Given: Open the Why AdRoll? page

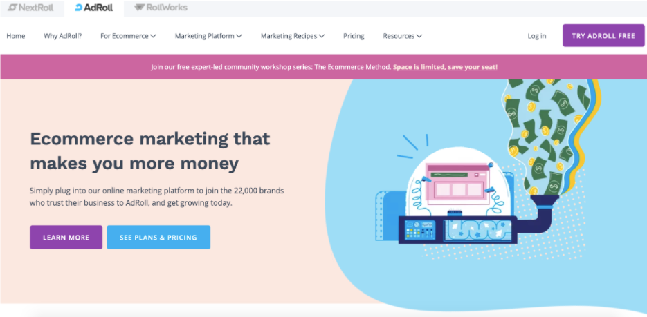Looking at the screenshot, I should click(63, 36).
